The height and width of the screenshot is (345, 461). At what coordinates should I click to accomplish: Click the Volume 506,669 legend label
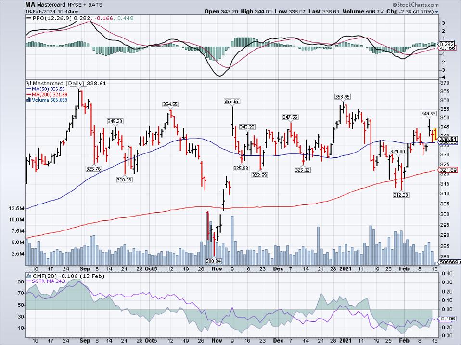(50, 100)
